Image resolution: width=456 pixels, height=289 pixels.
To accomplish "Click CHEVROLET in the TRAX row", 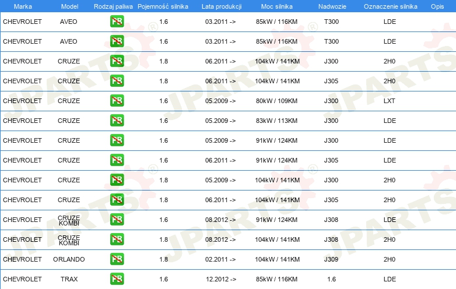I will coord(22,279).
